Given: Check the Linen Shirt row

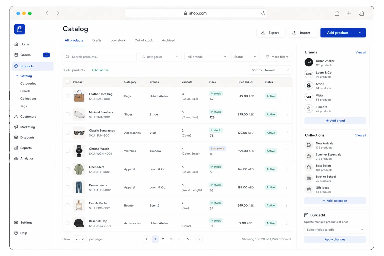Looking at the screenshot, I should pos(67,169).
